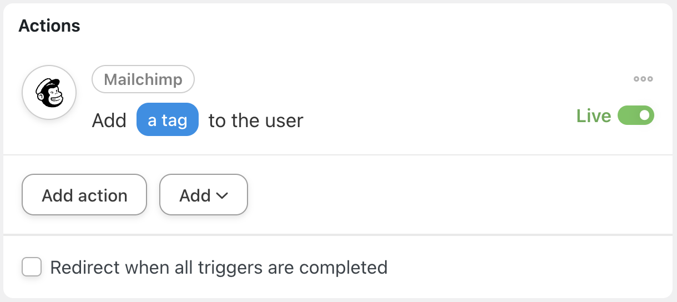Click the word 'Add' inside the dropdown button
The width and height of the screenshot is (677, 302).
pos(195,195)
